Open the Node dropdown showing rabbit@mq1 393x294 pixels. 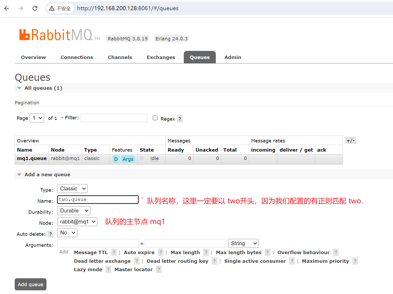[x=77, y=222]
